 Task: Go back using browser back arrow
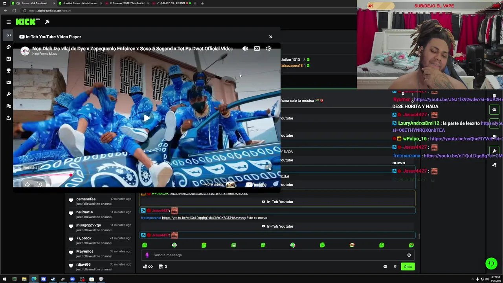point(5,11)
